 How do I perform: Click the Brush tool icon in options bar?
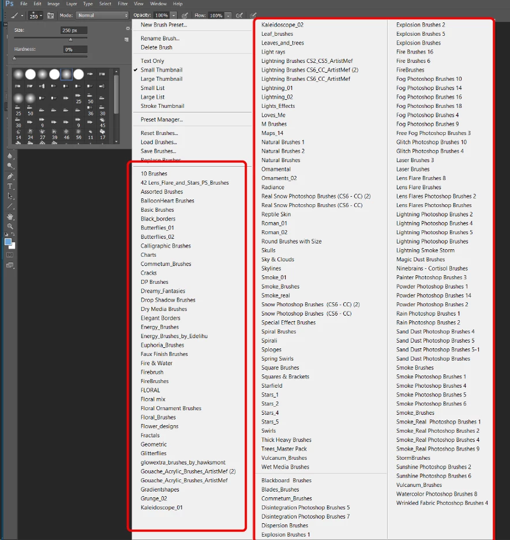(x=15, y=16)
